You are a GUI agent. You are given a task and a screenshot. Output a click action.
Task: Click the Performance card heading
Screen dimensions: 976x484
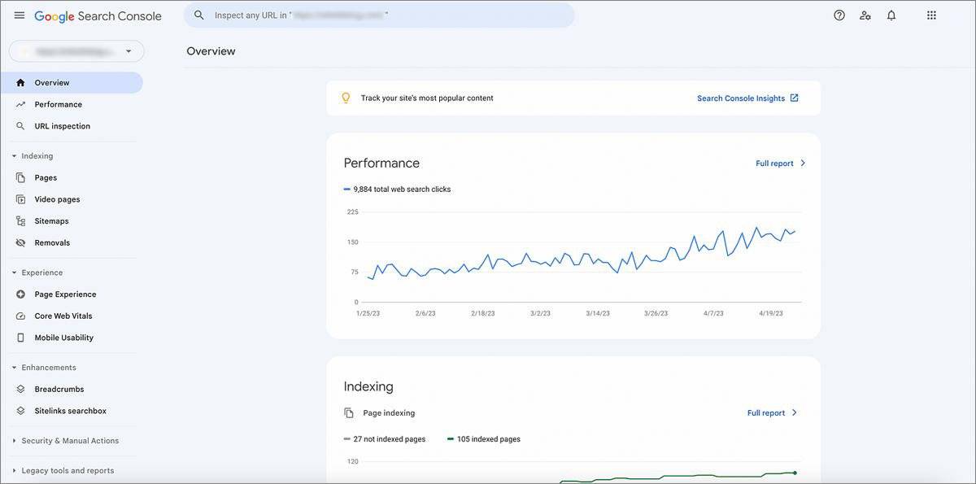click(381, 164)
